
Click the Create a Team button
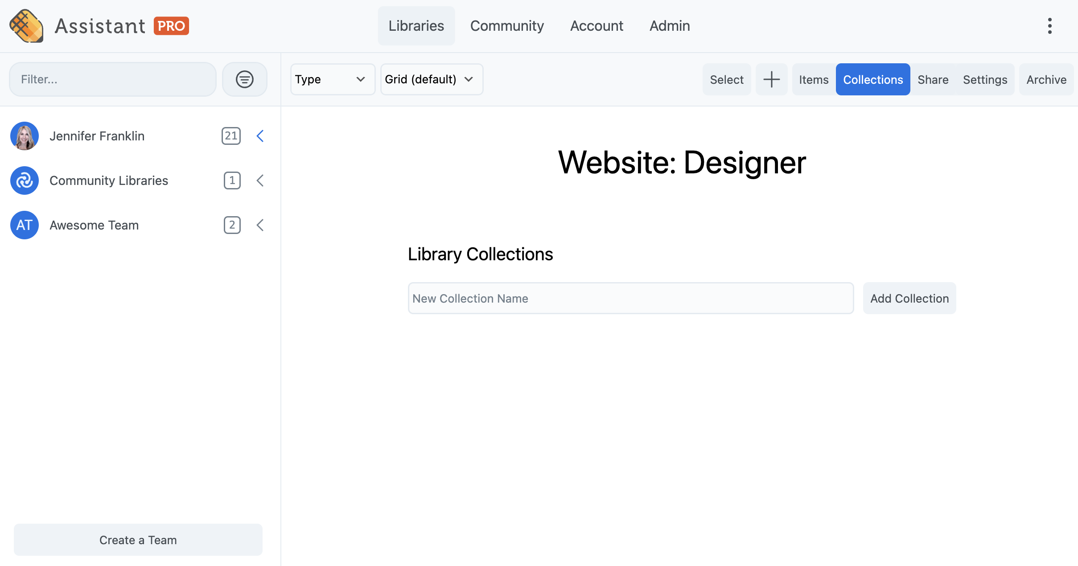click(x=138, y=539)
